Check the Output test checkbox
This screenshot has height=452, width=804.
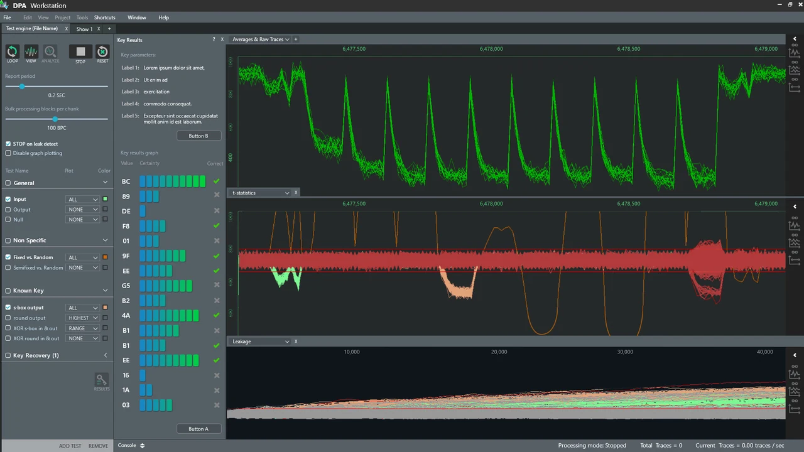point(8,210)
